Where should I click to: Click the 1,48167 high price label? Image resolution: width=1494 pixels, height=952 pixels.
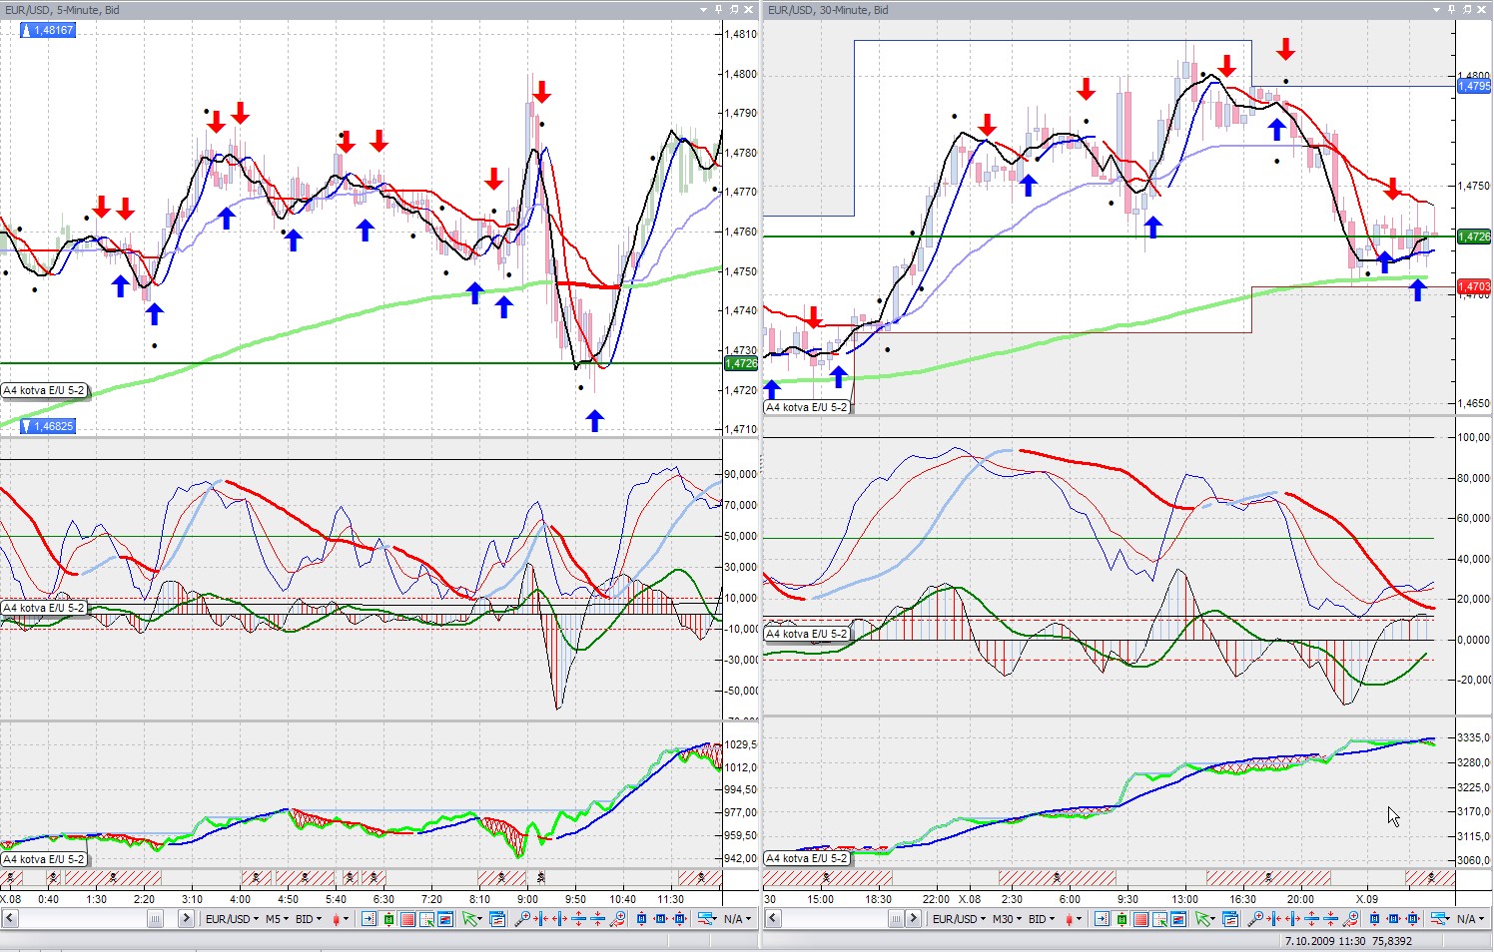48,30
